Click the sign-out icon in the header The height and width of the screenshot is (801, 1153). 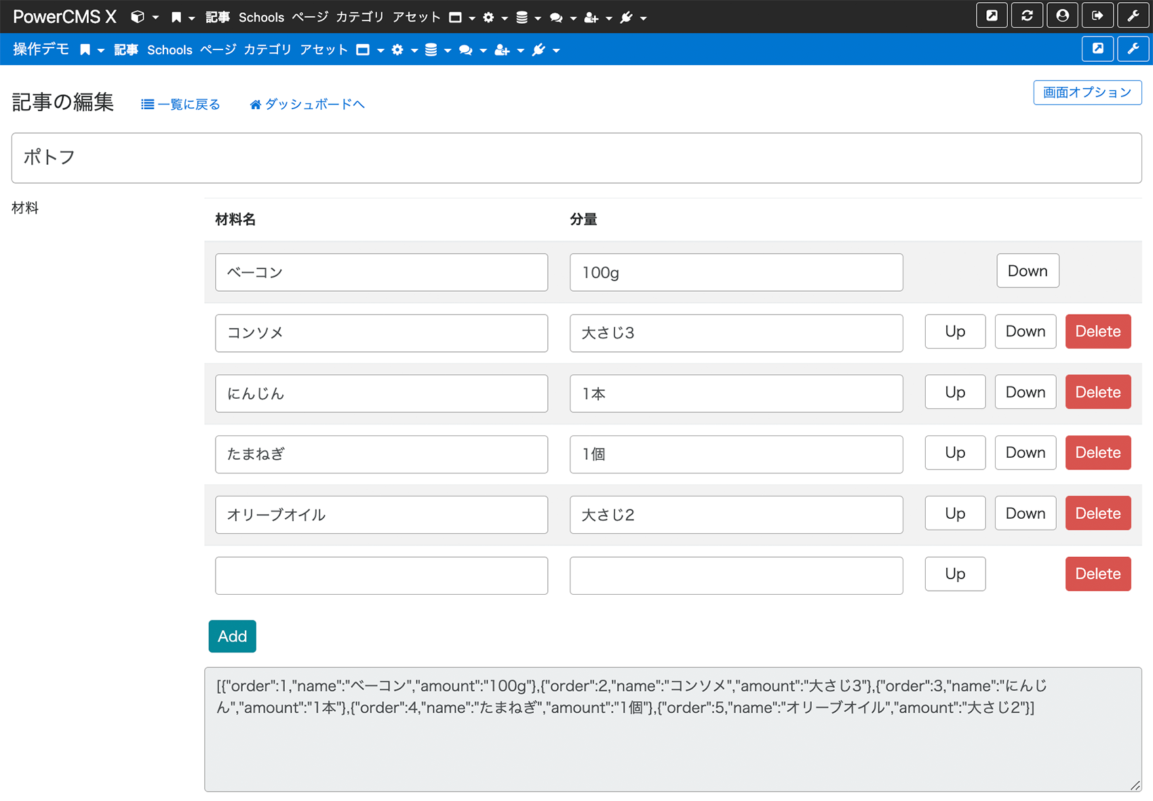click(x=1097, y=15)
